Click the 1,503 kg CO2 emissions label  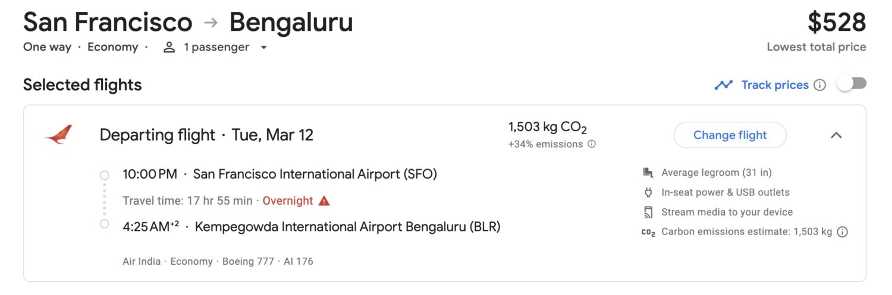[548, 127]
